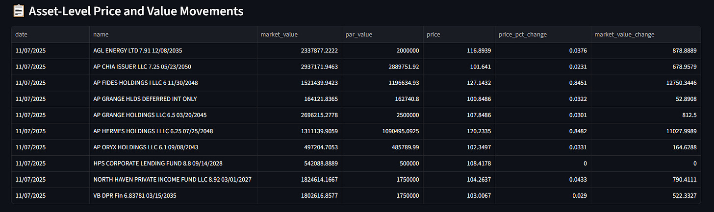Select price cell 116.8939

pos(459,50)
